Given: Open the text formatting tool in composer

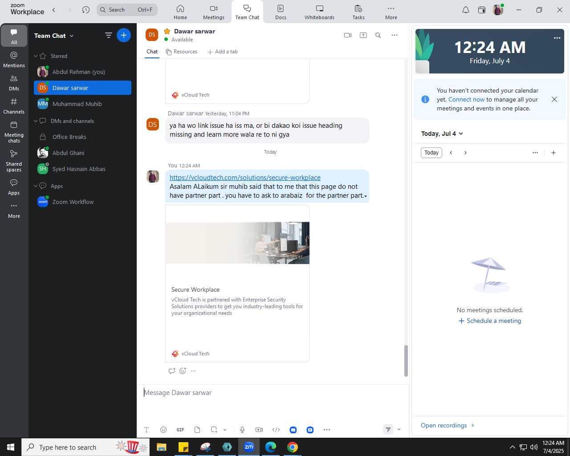Looking at the screenshot, I should tap(147, 430).
